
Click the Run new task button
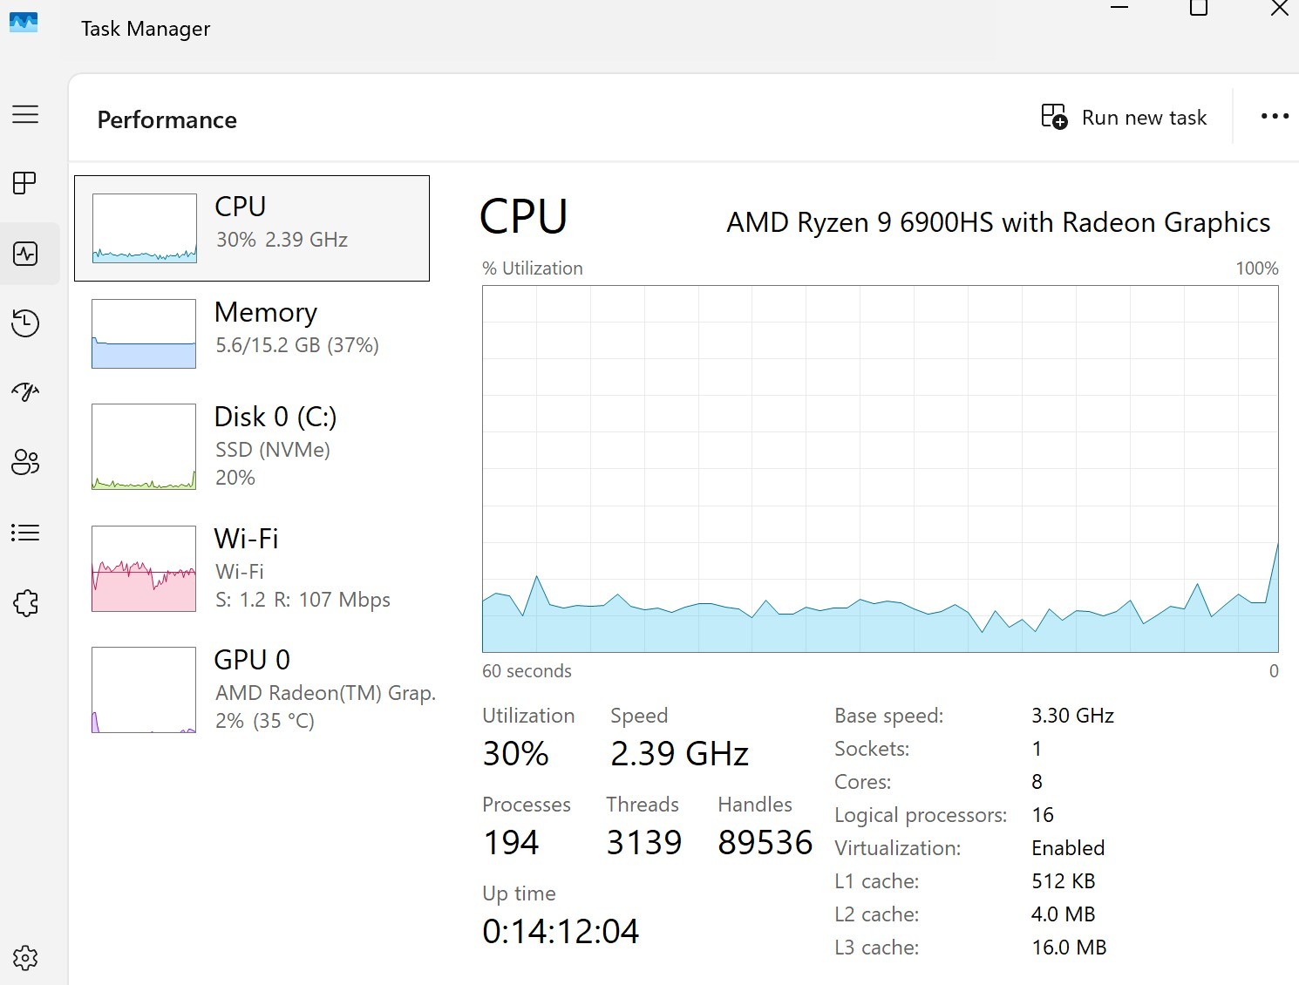pos(1124,118)
